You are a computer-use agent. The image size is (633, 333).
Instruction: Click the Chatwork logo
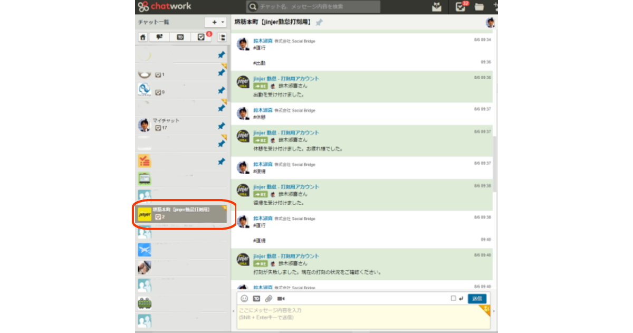pos(164,6)
